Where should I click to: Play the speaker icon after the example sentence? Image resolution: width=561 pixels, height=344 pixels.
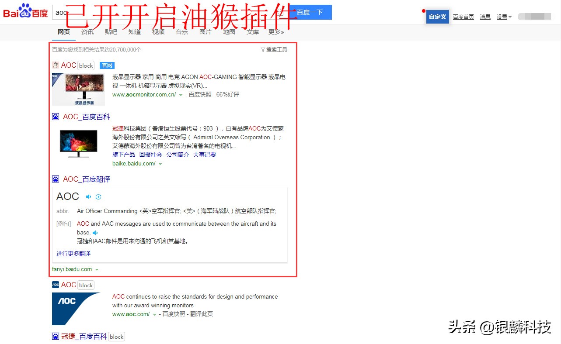(95, 233)
